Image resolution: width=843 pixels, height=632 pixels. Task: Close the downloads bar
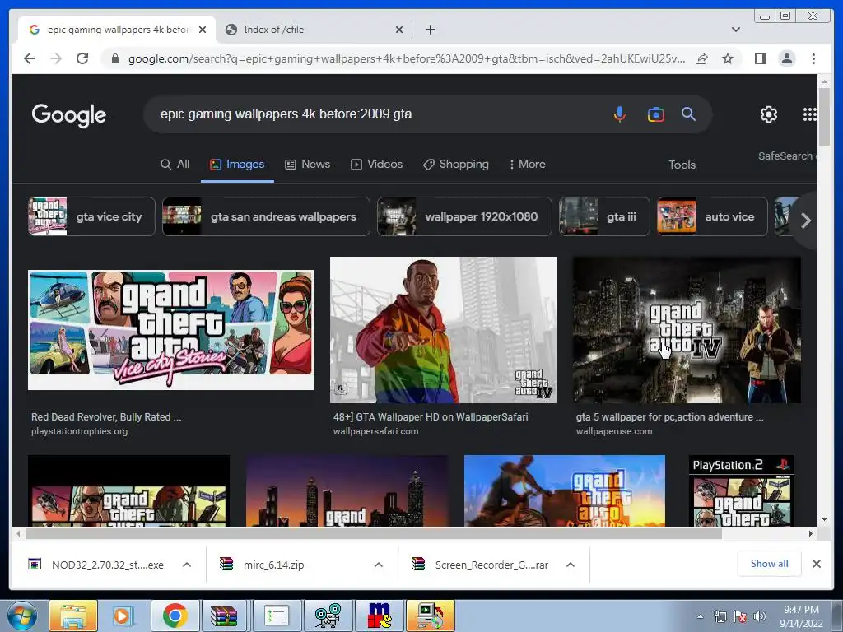point(816,564)
